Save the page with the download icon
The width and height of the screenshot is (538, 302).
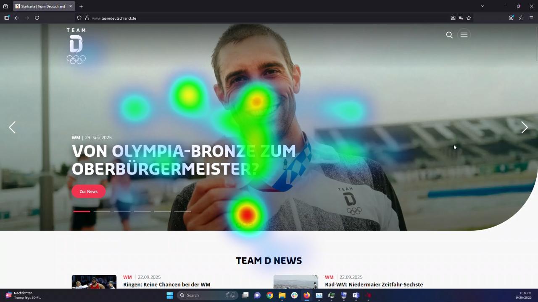pyautogui.click(x=453, y=18)
